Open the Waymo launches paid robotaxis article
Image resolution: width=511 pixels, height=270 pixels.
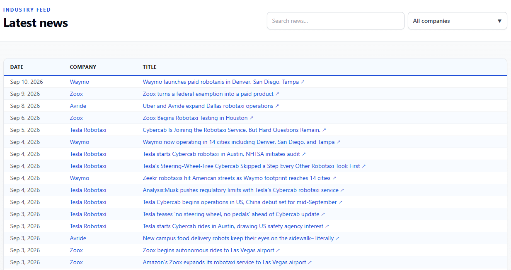(221, 82)
